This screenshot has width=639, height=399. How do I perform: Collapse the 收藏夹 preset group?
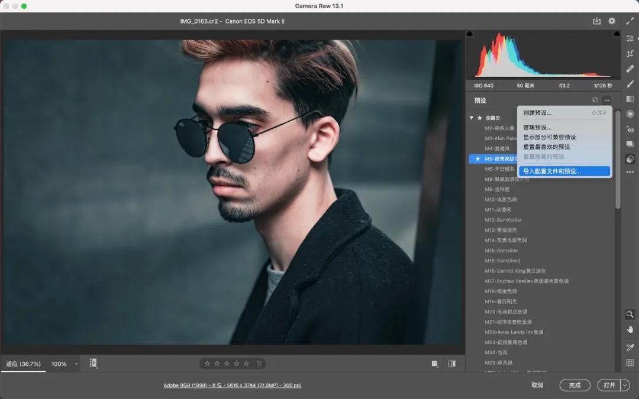[472, 118]
